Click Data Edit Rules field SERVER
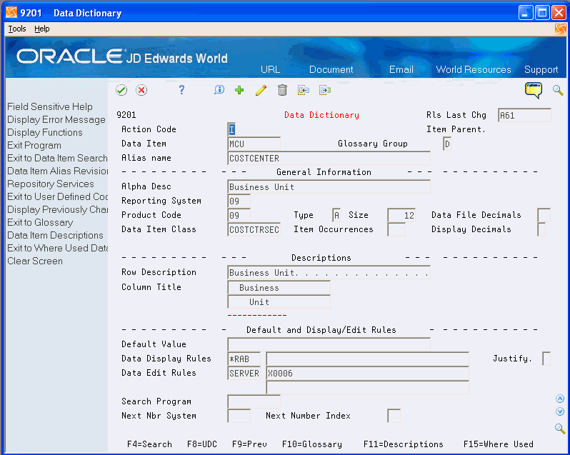The image size is (570, 455). pos(244,374)
